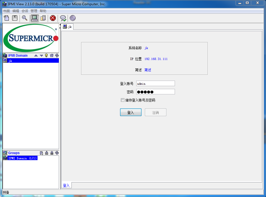Click the 登入 login button
This screenshot has height=197, width=266.
tap(131, 112)
